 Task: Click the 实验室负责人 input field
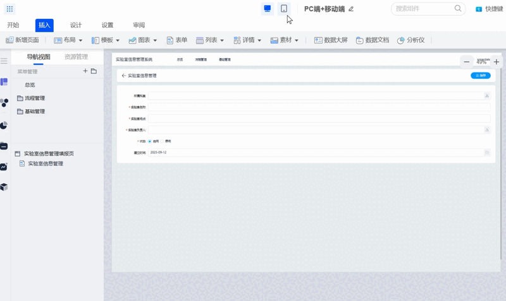click(319, 130)
